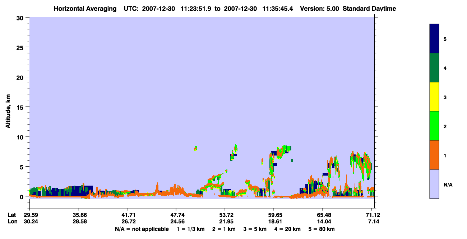
Task: Click the 'Lat' row label
Action: point(12,215)
